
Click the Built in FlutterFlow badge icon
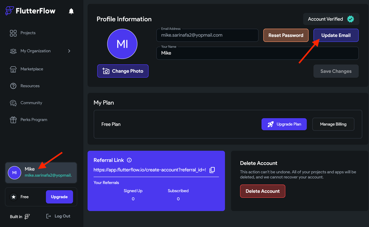tap(27, 216)
